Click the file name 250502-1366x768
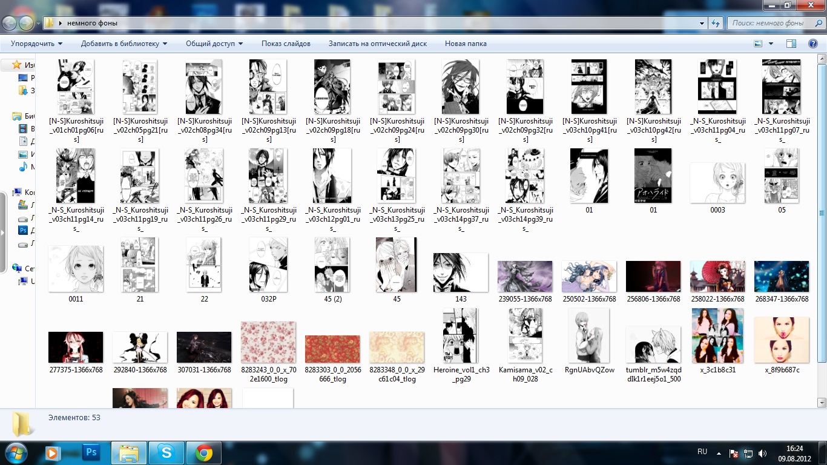Image resolution: width=827 pixels, height=465 pixels. [589, 299]
